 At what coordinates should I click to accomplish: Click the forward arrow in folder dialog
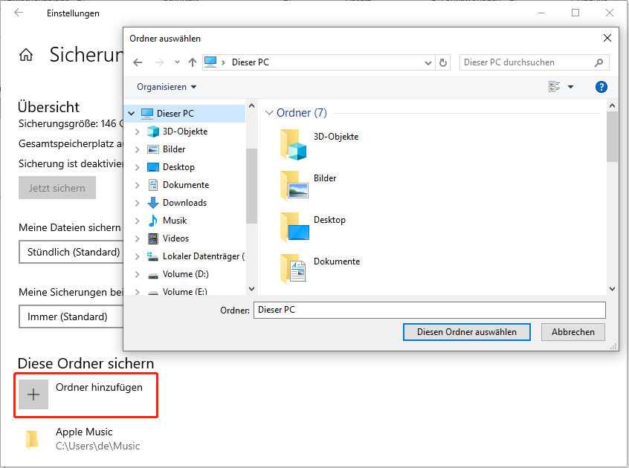(160, 62)
